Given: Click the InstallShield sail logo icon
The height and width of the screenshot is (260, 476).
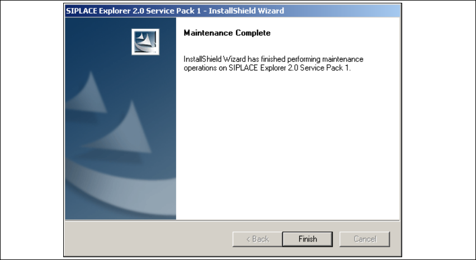Looking at the screenshot, I should 145,42.
